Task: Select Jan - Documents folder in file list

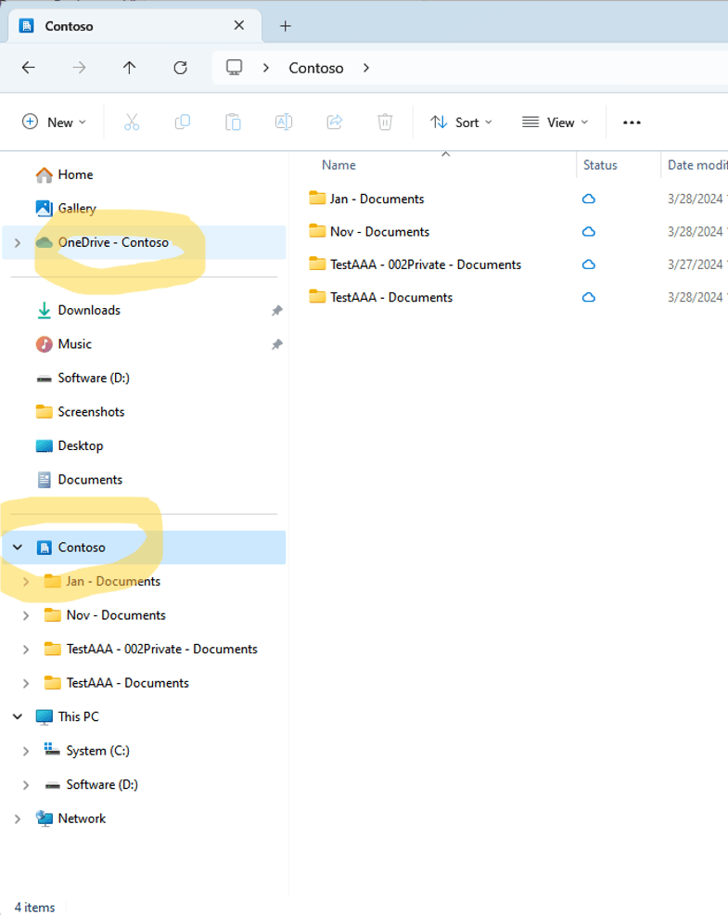Action: click(x=377, y=199)
